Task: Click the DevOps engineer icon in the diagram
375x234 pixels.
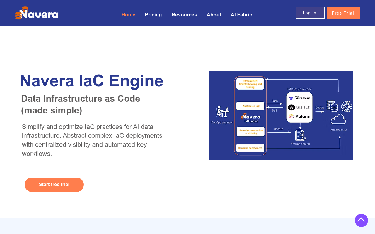Action: click(222, 112)
